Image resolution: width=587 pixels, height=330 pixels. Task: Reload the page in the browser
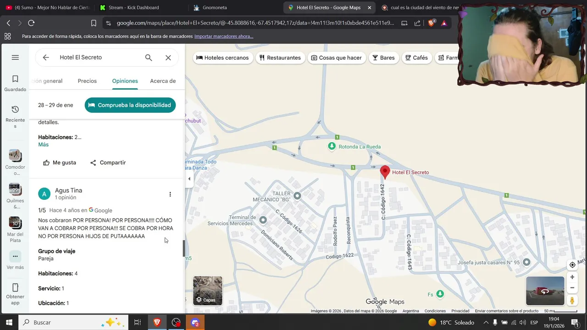pyautogui.click(x=31, y=23)
